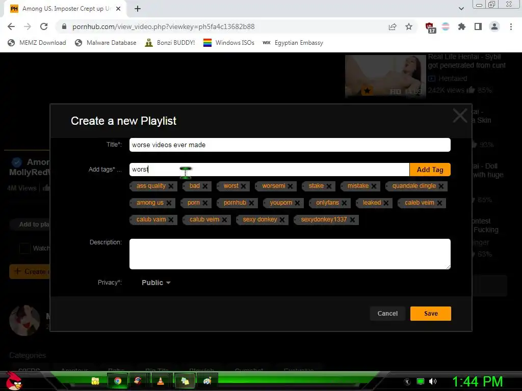Remove the 'calub vaim' tag
This screenshot has height=391, width=522.
pyautogui.click(x=171, y=220)
